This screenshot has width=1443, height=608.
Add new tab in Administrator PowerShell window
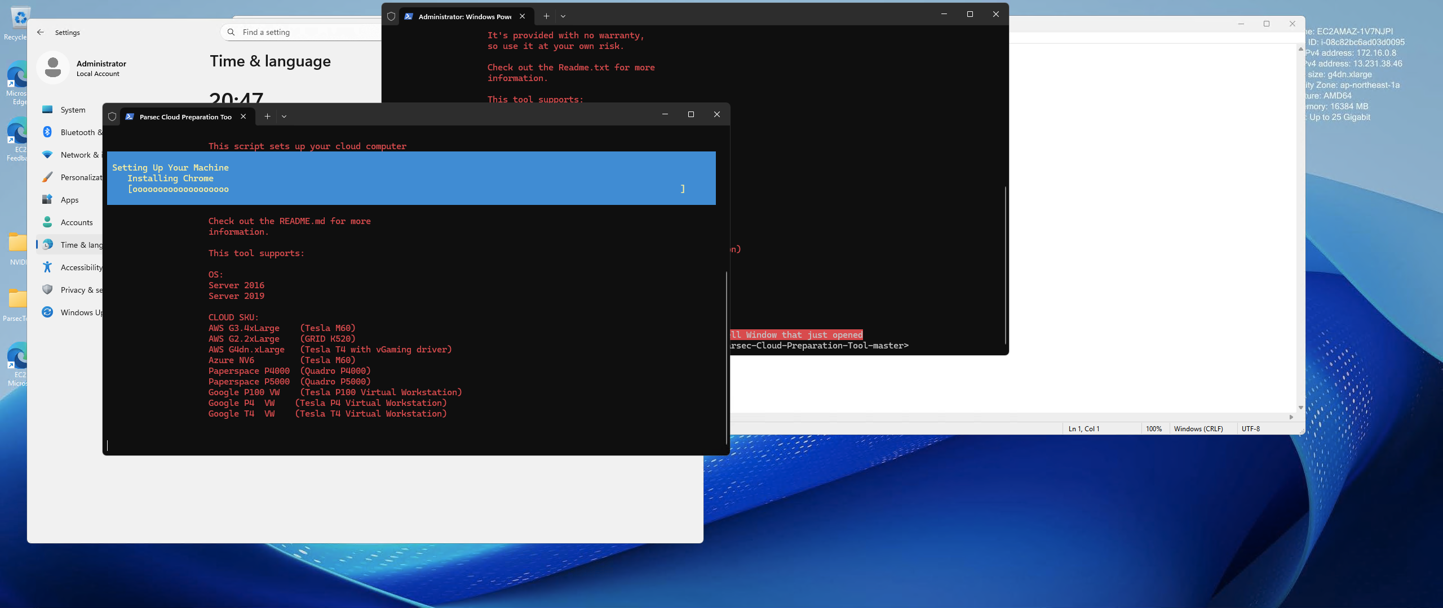(546, 16)
